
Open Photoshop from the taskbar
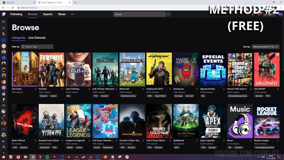coord(98,157)
